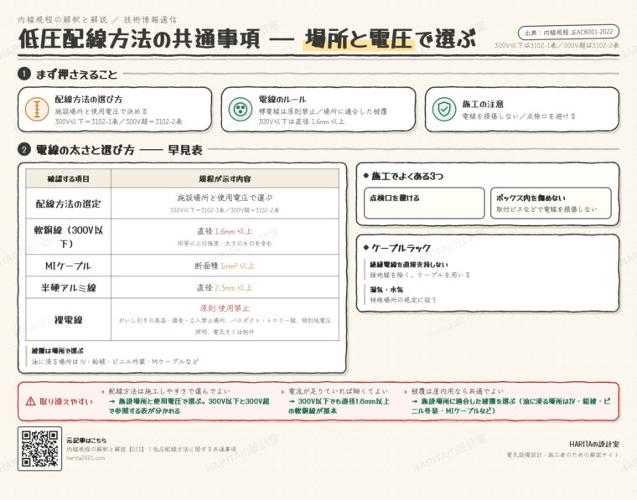This screenshot has height=500, width=637.
Task: Select the 点検口を避ける box
Action: 424,203
